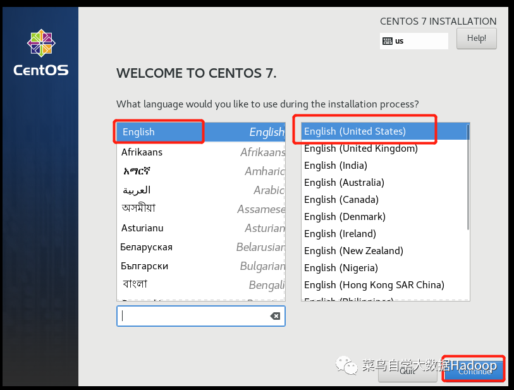Choose English (Denmark) locale
This screenshot has width=514, height=390.
(384, 217)
